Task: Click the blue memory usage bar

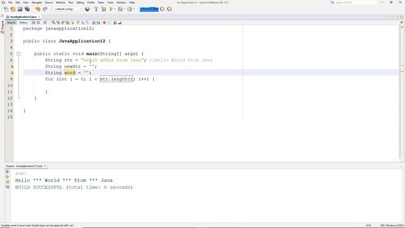Action: 149,9
